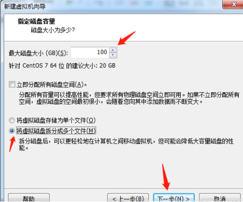Click the 磁盘大小为多少? subtitle text
The height and width of the screenshot is (202, 243).
pyautogui.click(x=53, y=30)
